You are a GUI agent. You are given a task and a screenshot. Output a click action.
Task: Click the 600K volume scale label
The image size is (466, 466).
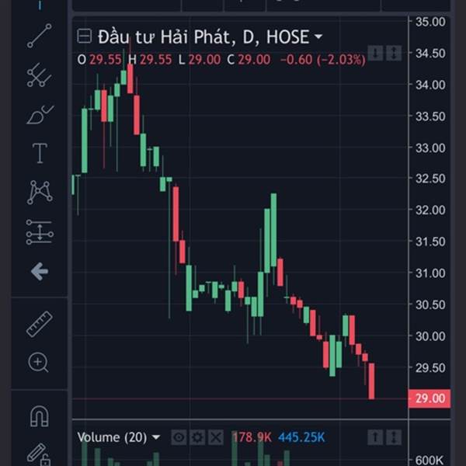pos(429,460)
